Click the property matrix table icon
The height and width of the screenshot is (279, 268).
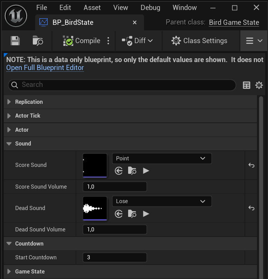point(247,85)
